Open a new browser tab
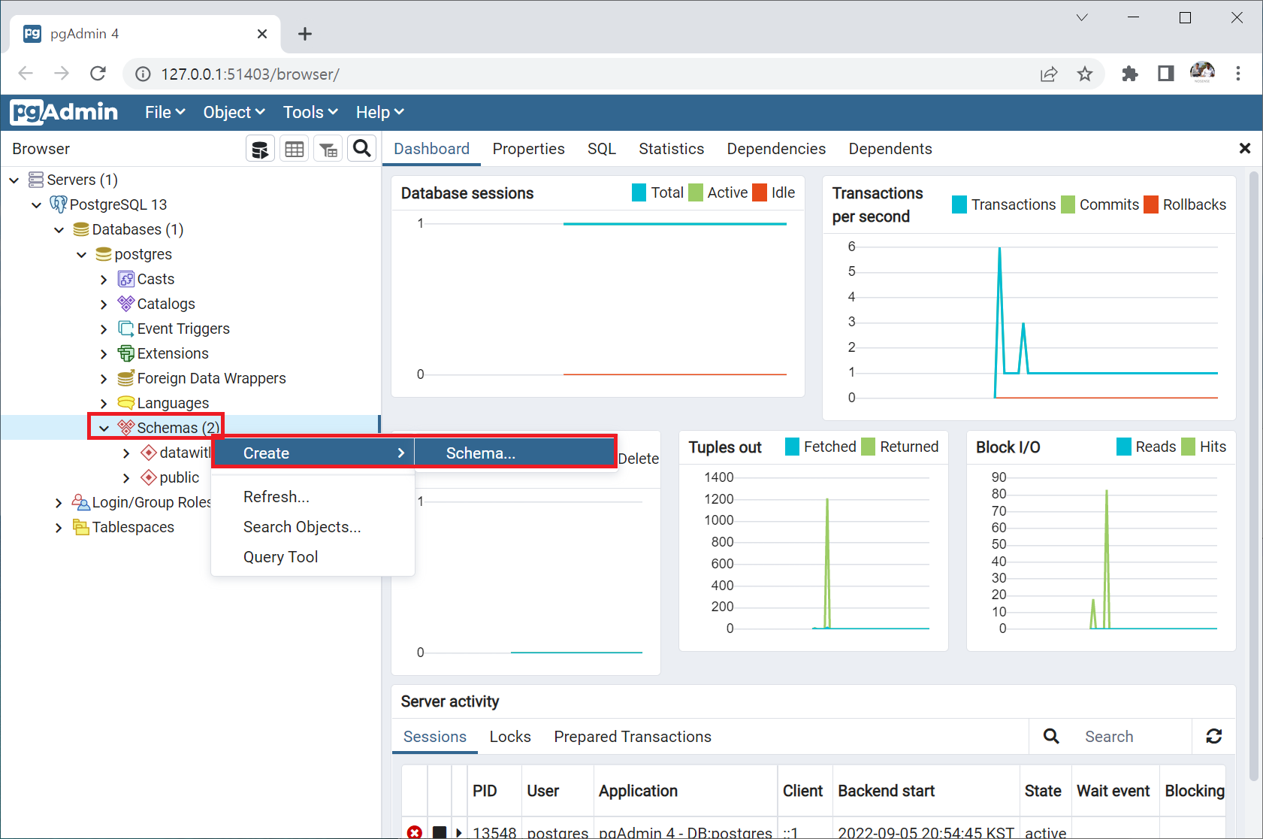 305,34
